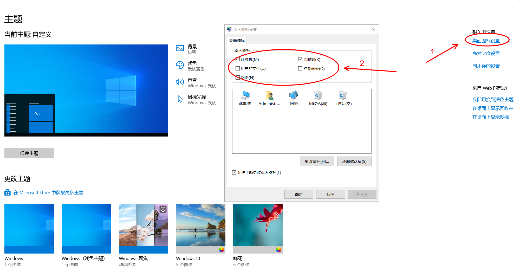The width and height of the screenshot is (520, 272).
Task: Uncheck 允许主题更改桌面图标(L)
Action: [x=234, y=172]
